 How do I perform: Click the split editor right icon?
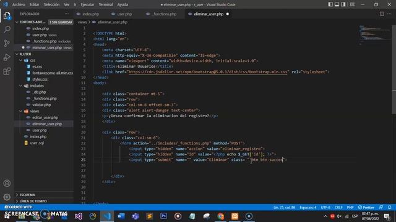coord(382,14)
